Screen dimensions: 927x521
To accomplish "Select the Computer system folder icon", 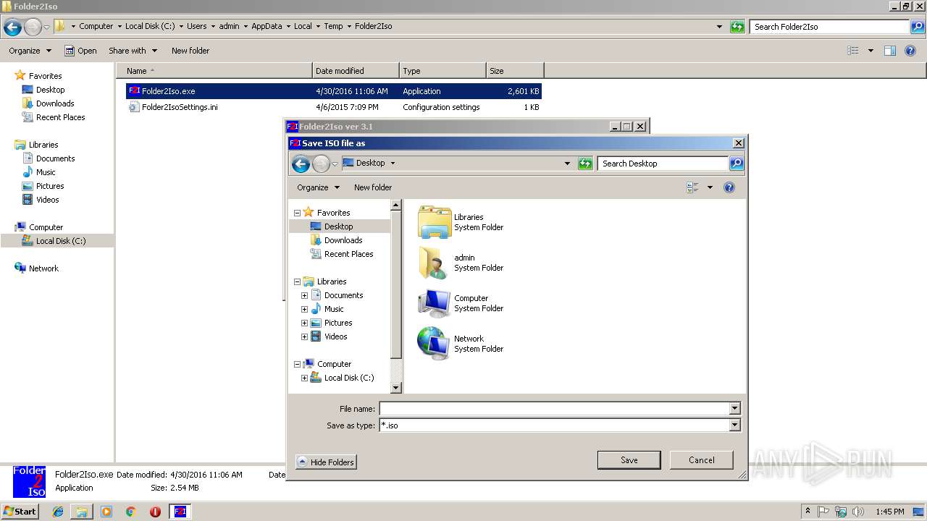I will coord(435,303).
